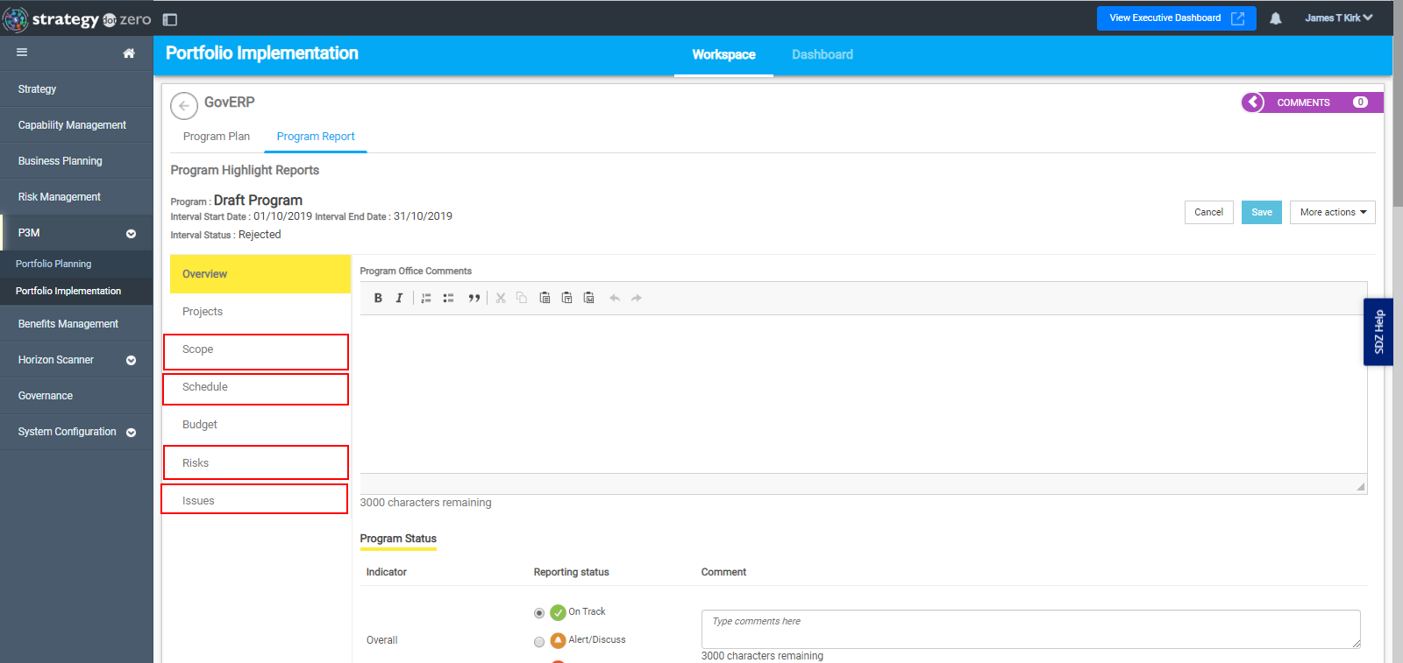Expand the System Configuration sidebar section
Viewport: 1403px width, 663px height.
pyautogui.click(x=131, y=433)
